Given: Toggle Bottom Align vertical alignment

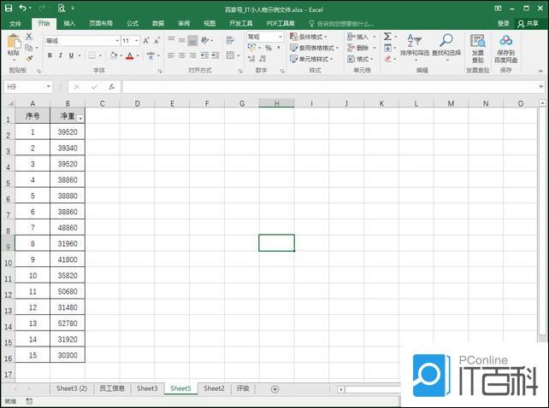Looking at the screenshot, I should coord(192,41).
